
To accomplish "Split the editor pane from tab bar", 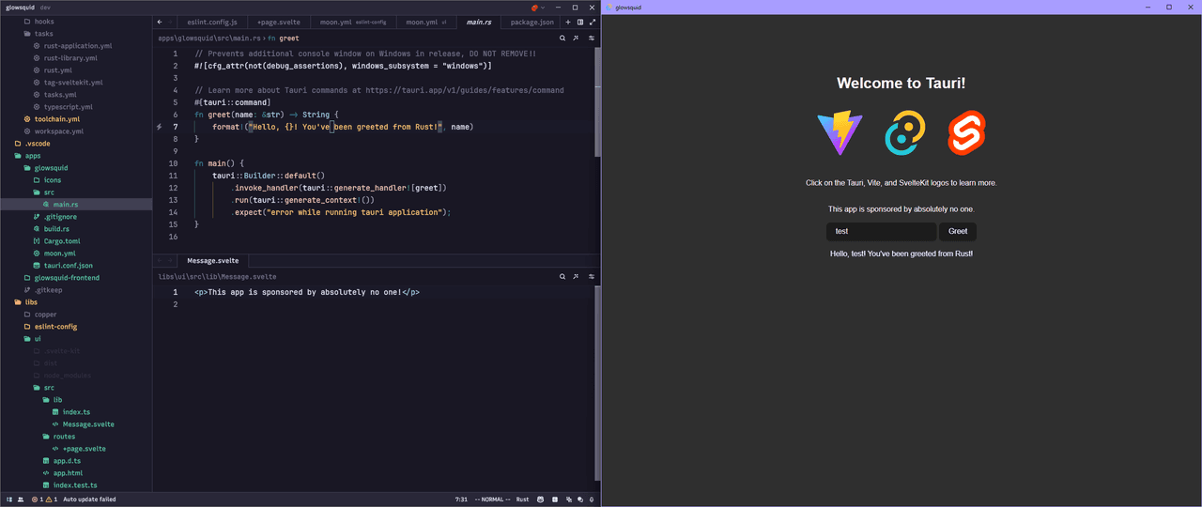I will tap(579, 22).
